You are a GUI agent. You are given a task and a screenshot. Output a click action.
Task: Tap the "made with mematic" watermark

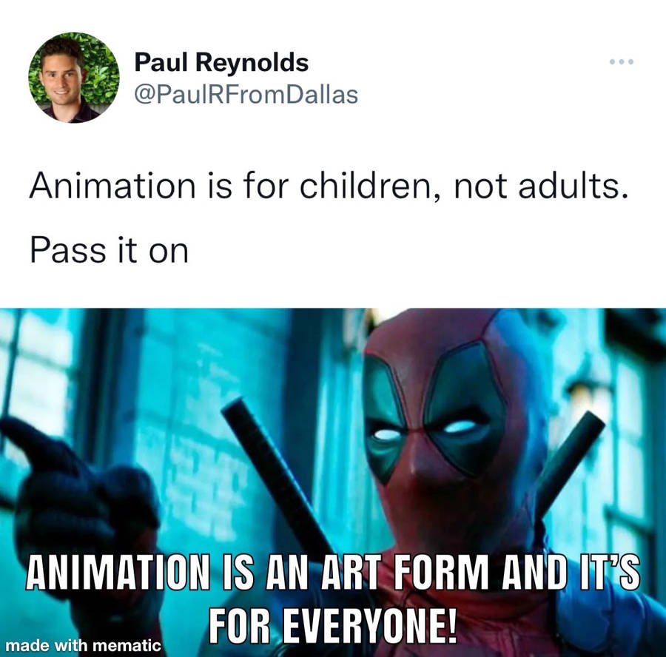83,646
